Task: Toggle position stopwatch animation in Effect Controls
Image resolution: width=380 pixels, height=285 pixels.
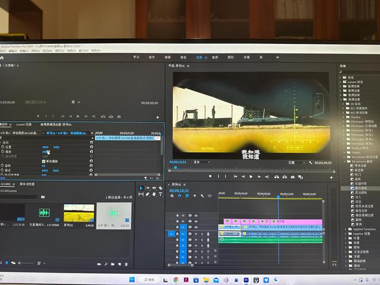Action: tap(3, 147)
